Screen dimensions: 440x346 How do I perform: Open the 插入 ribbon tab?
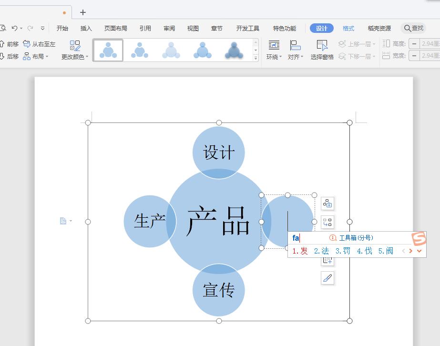coord(86,28)
